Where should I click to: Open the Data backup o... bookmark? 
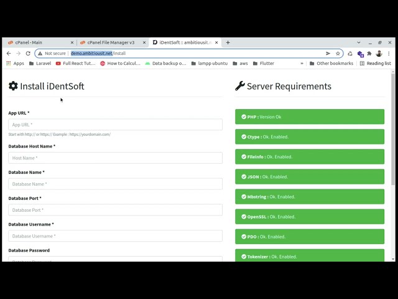coord(166,64)
